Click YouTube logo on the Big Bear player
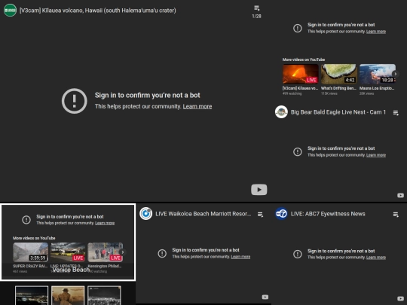This screenshot has width=407, height=305. pyautogui.click(x=400, y=195)
